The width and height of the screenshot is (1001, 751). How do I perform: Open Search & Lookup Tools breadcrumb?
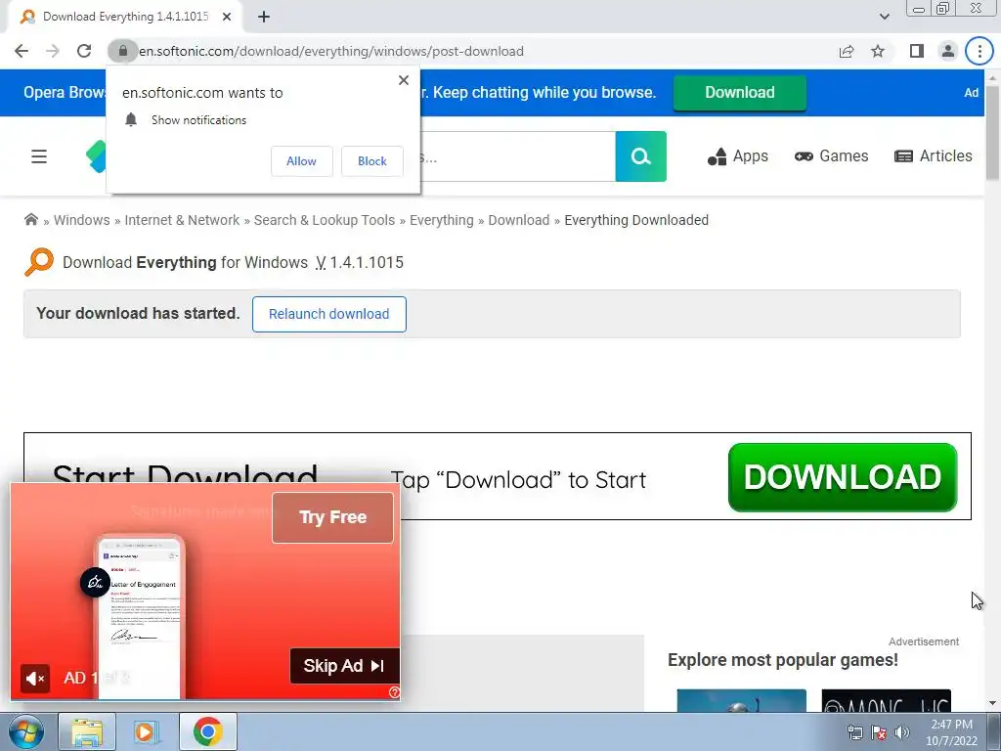pyautogui.click(x=325, y=220)
